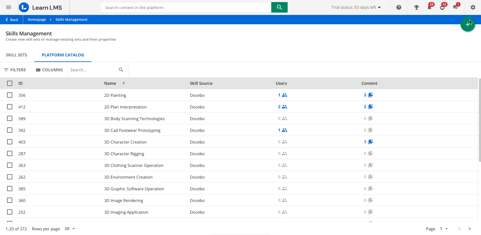The image size is (481, 235).
Task: Check the 2D Painting row checkbox
Action: [10, 95]
